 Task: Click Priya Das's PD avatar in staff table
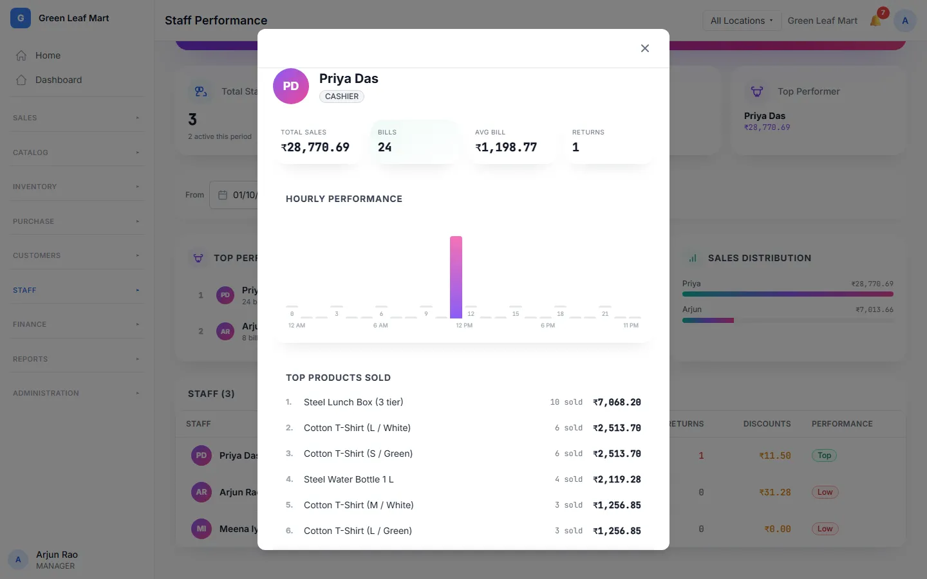click(201, 455)
